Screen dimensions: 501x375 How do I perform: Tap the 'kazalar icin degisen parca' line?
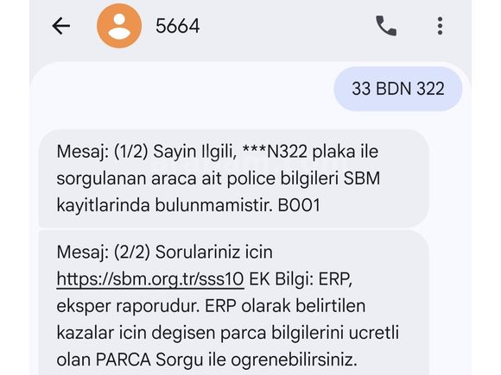tap(162, 334)
